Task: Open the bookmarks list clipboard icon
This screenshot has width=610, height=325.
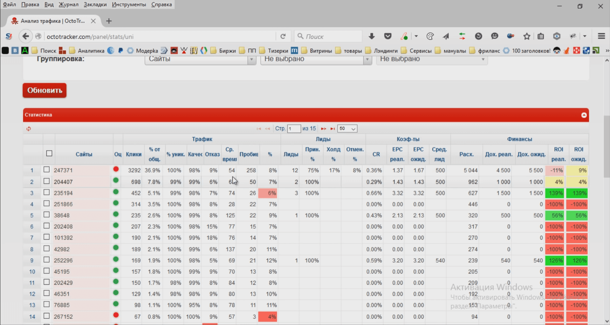Action: coord(541,36)
